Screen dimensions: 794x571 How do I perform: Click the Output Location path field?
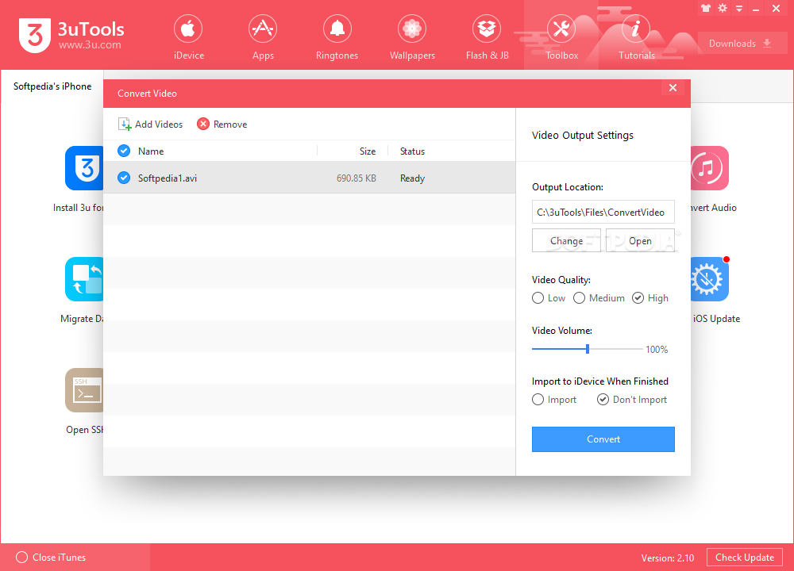pyautogui.click(x=603, y=212)
